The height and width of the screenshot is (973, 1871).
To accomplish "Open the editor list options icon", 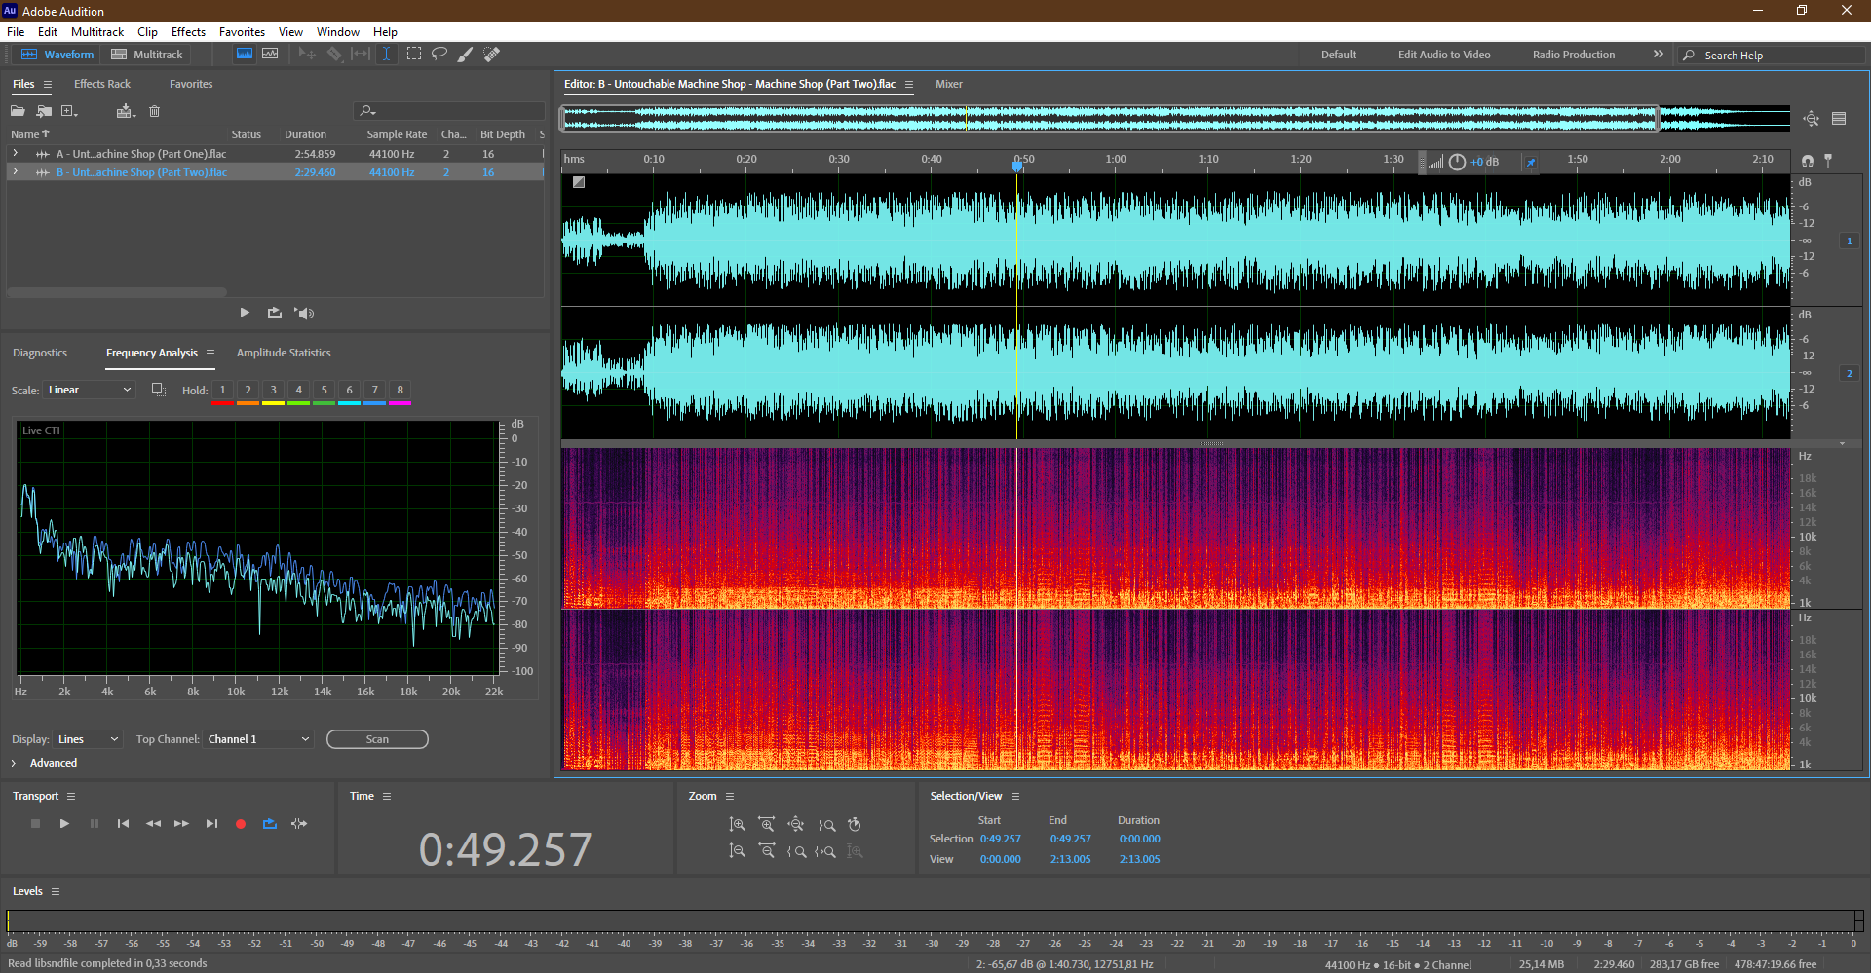I will click(x=1839, y=119).
